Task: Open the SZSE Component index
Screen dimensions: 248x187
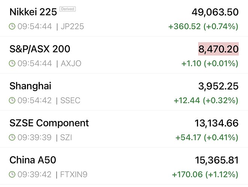Action: (x=49, y=123)
